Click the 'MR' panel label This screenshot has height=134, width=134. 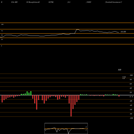pyautogui.click(x=120, y=70)
